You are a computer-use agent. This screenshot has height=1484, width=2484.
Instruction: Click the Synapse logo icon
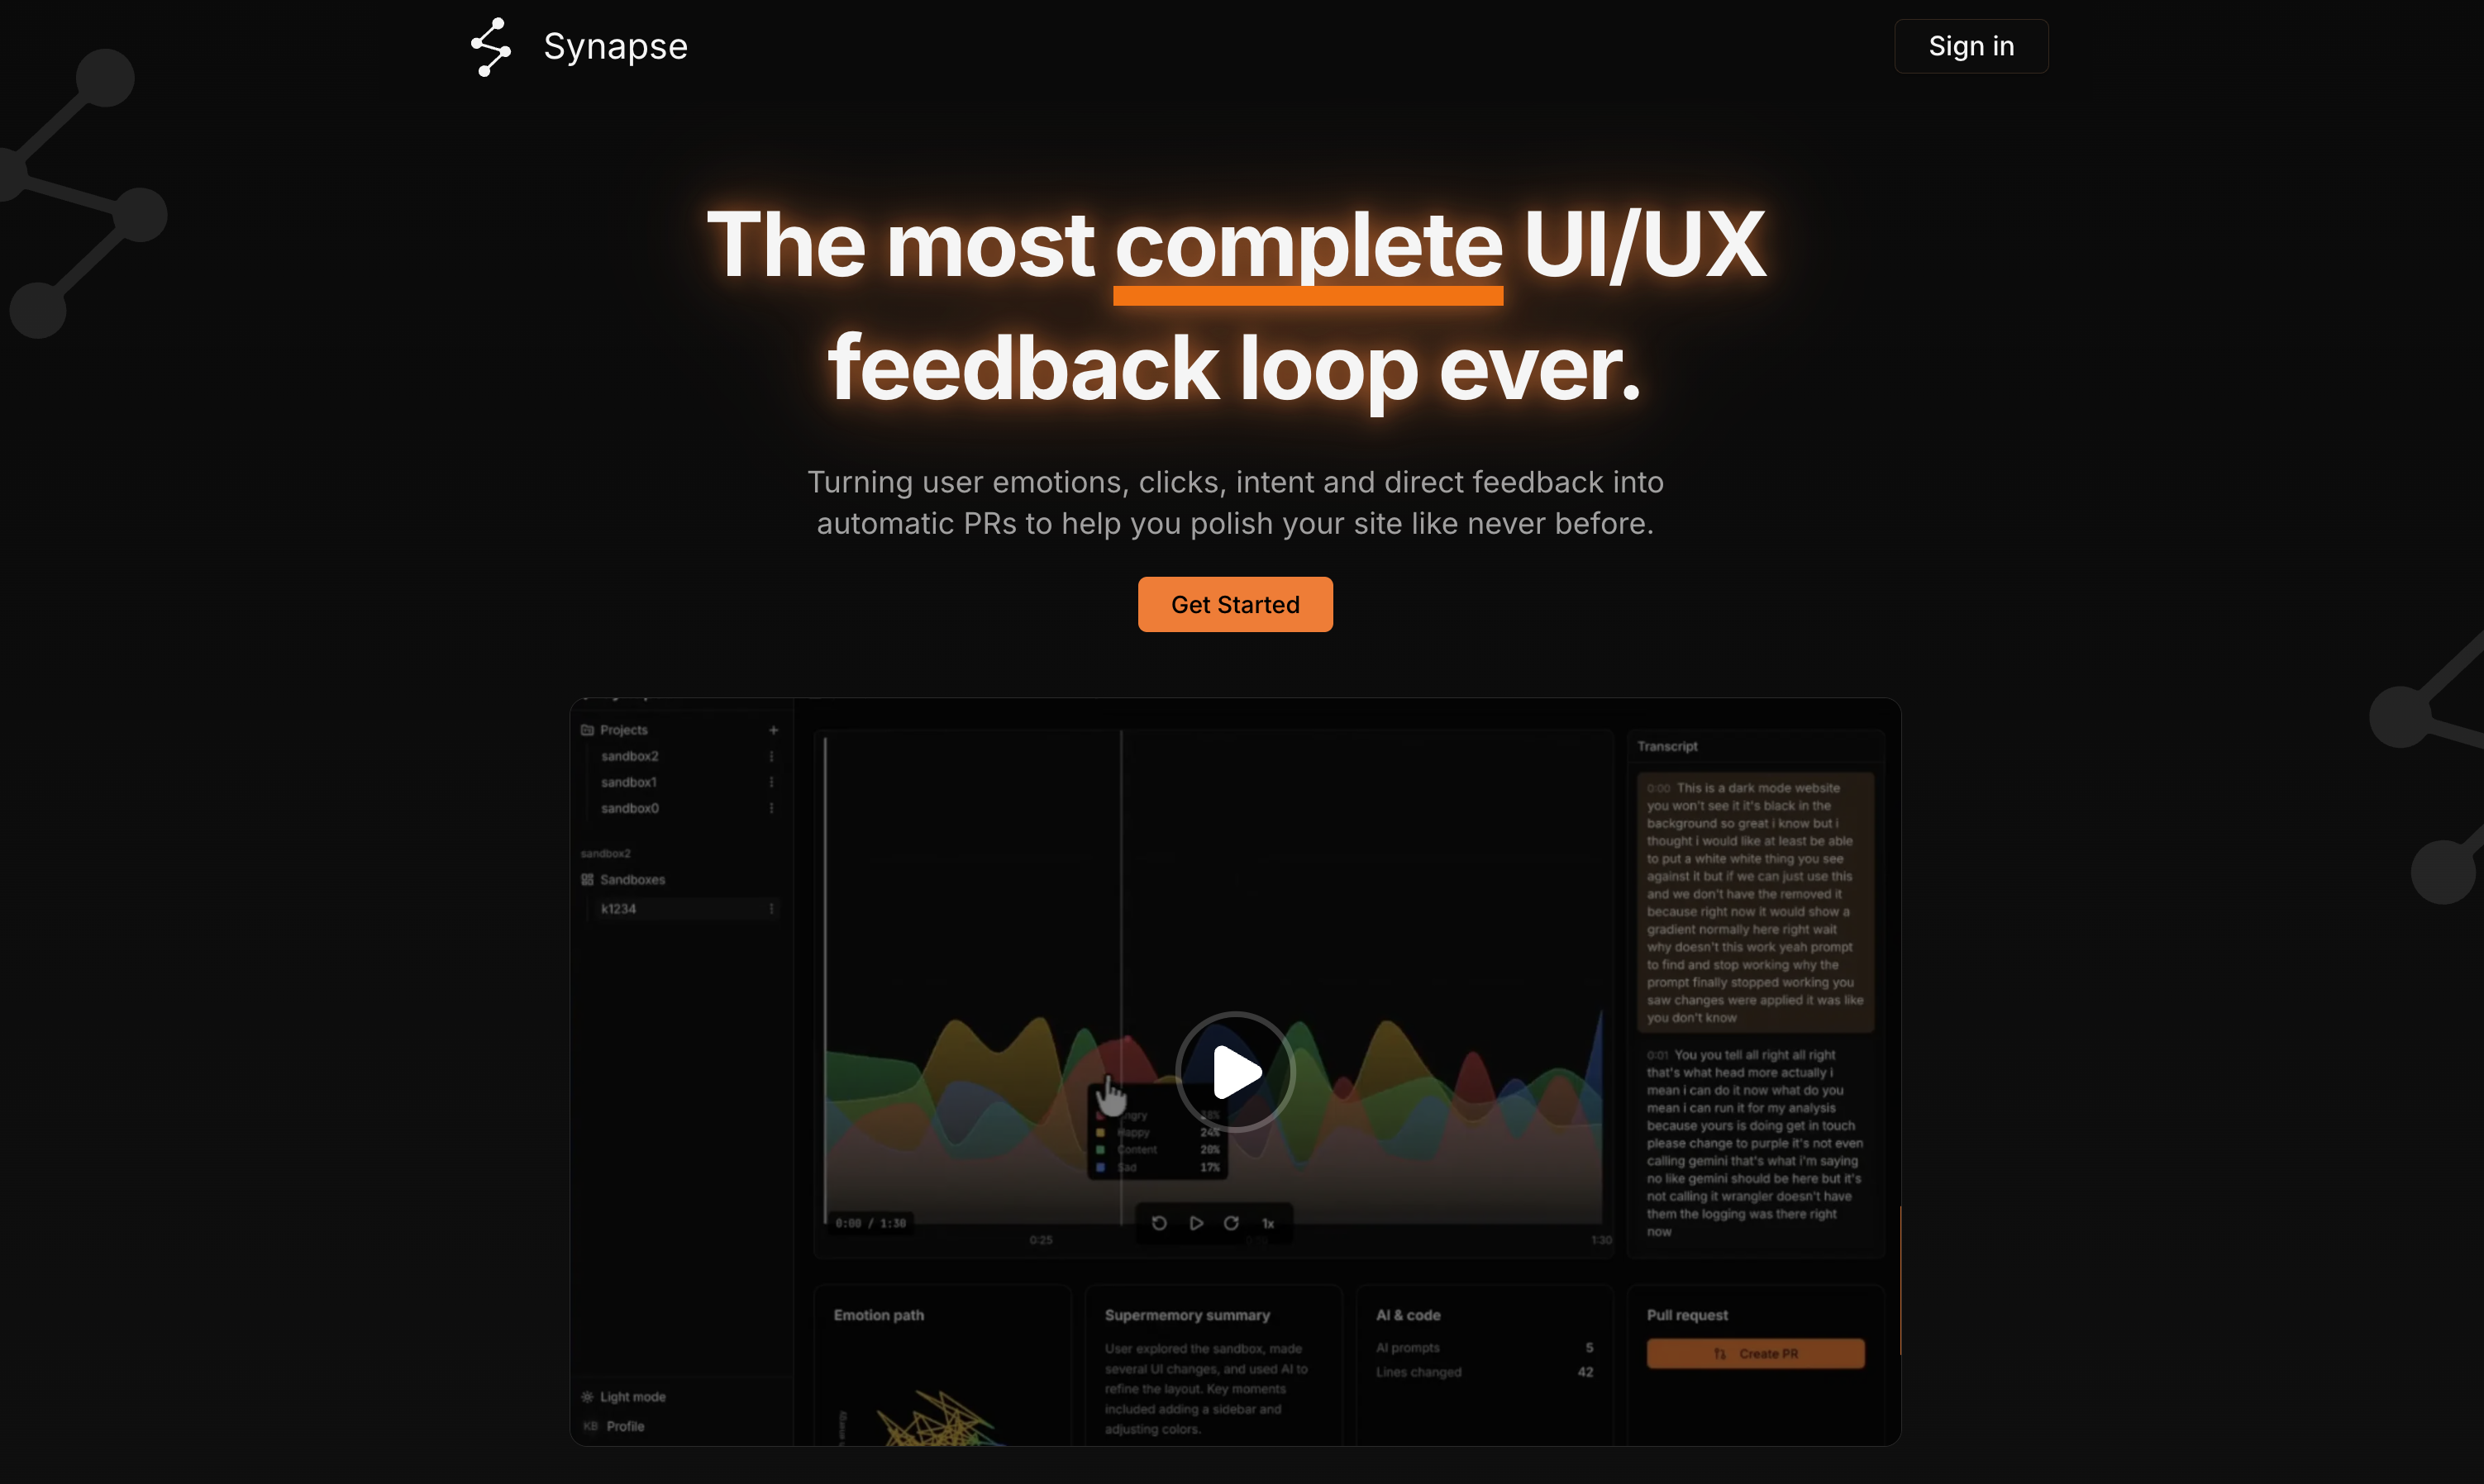tap(490, 46)
